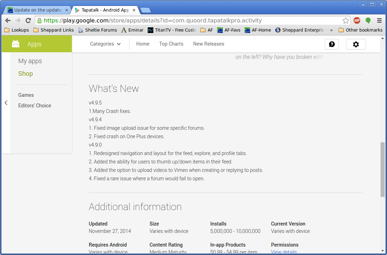The width and height of the screenshot is (387, 255).
Task: Select Shop in the sidebar
Action: coord(25,74)
